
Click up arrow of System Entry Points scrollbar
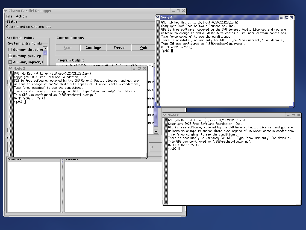click(x=45, y=49)
